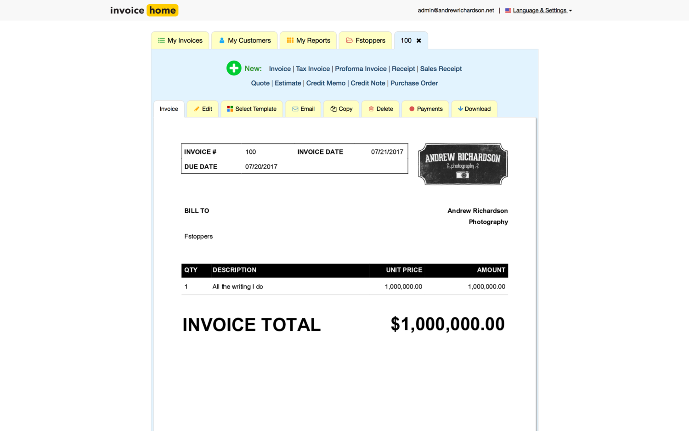Click the Fstoppers folder icon
Viewport: 689px width, 431px height.
tap(349, 40)
